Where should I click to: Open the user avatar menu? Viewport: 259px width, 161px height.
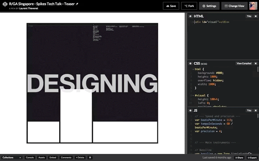(x=253, y=6)
